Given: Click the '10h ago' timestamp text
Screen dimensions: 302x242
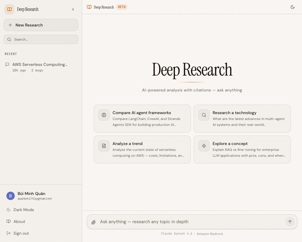Looking at the screenshot, I should pos(19,71).
